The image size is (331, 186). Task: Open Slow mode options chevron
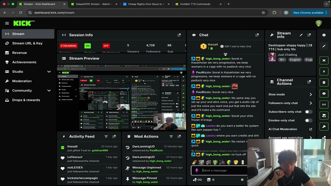[x=311, y=95]
